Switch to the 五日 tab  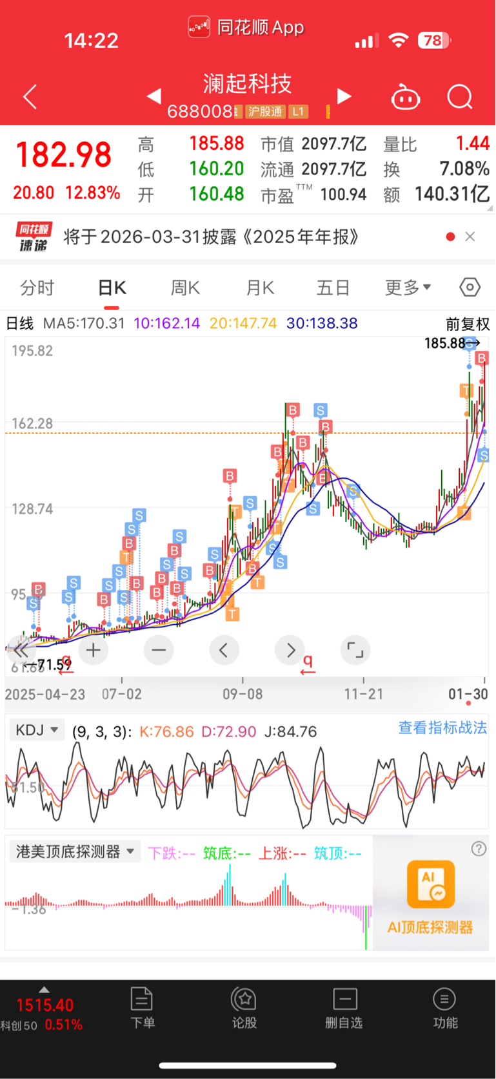[333, 288]
